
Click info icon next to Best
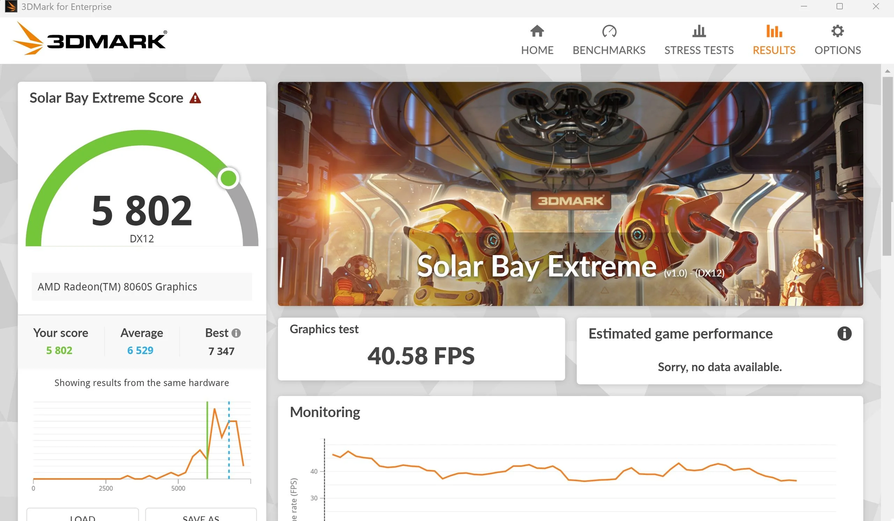tap(236, 333)
